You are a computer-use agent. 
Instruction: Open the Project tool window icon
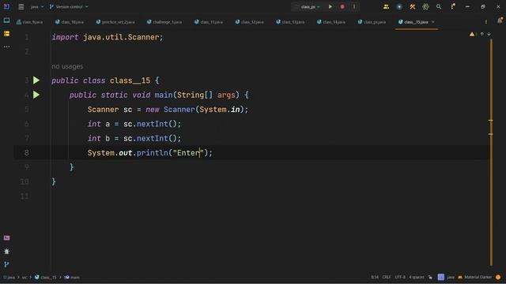6,21
